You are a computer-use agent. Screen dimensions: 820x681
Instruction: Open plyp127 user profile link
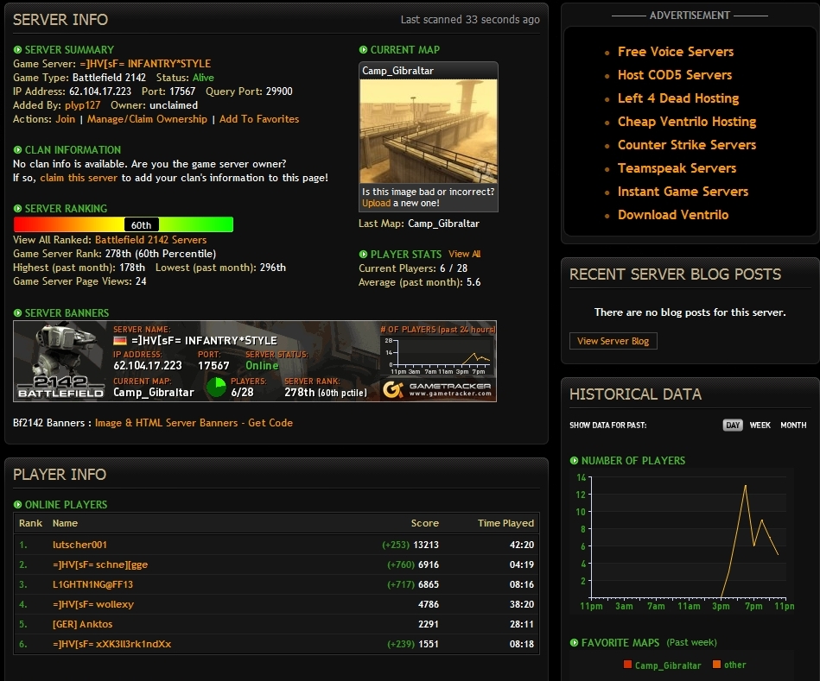83,105
